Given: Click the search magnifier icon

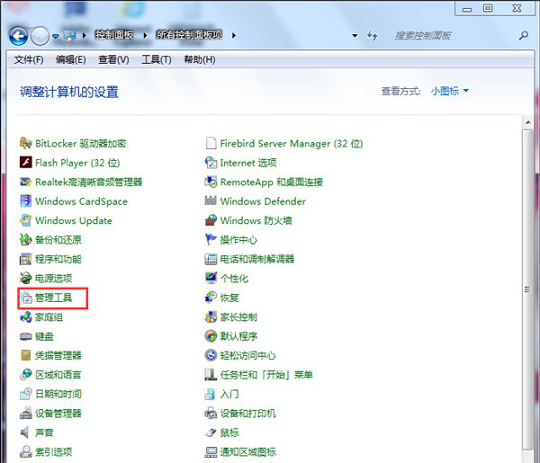Looking at the screenshot, I should point(524,35).
